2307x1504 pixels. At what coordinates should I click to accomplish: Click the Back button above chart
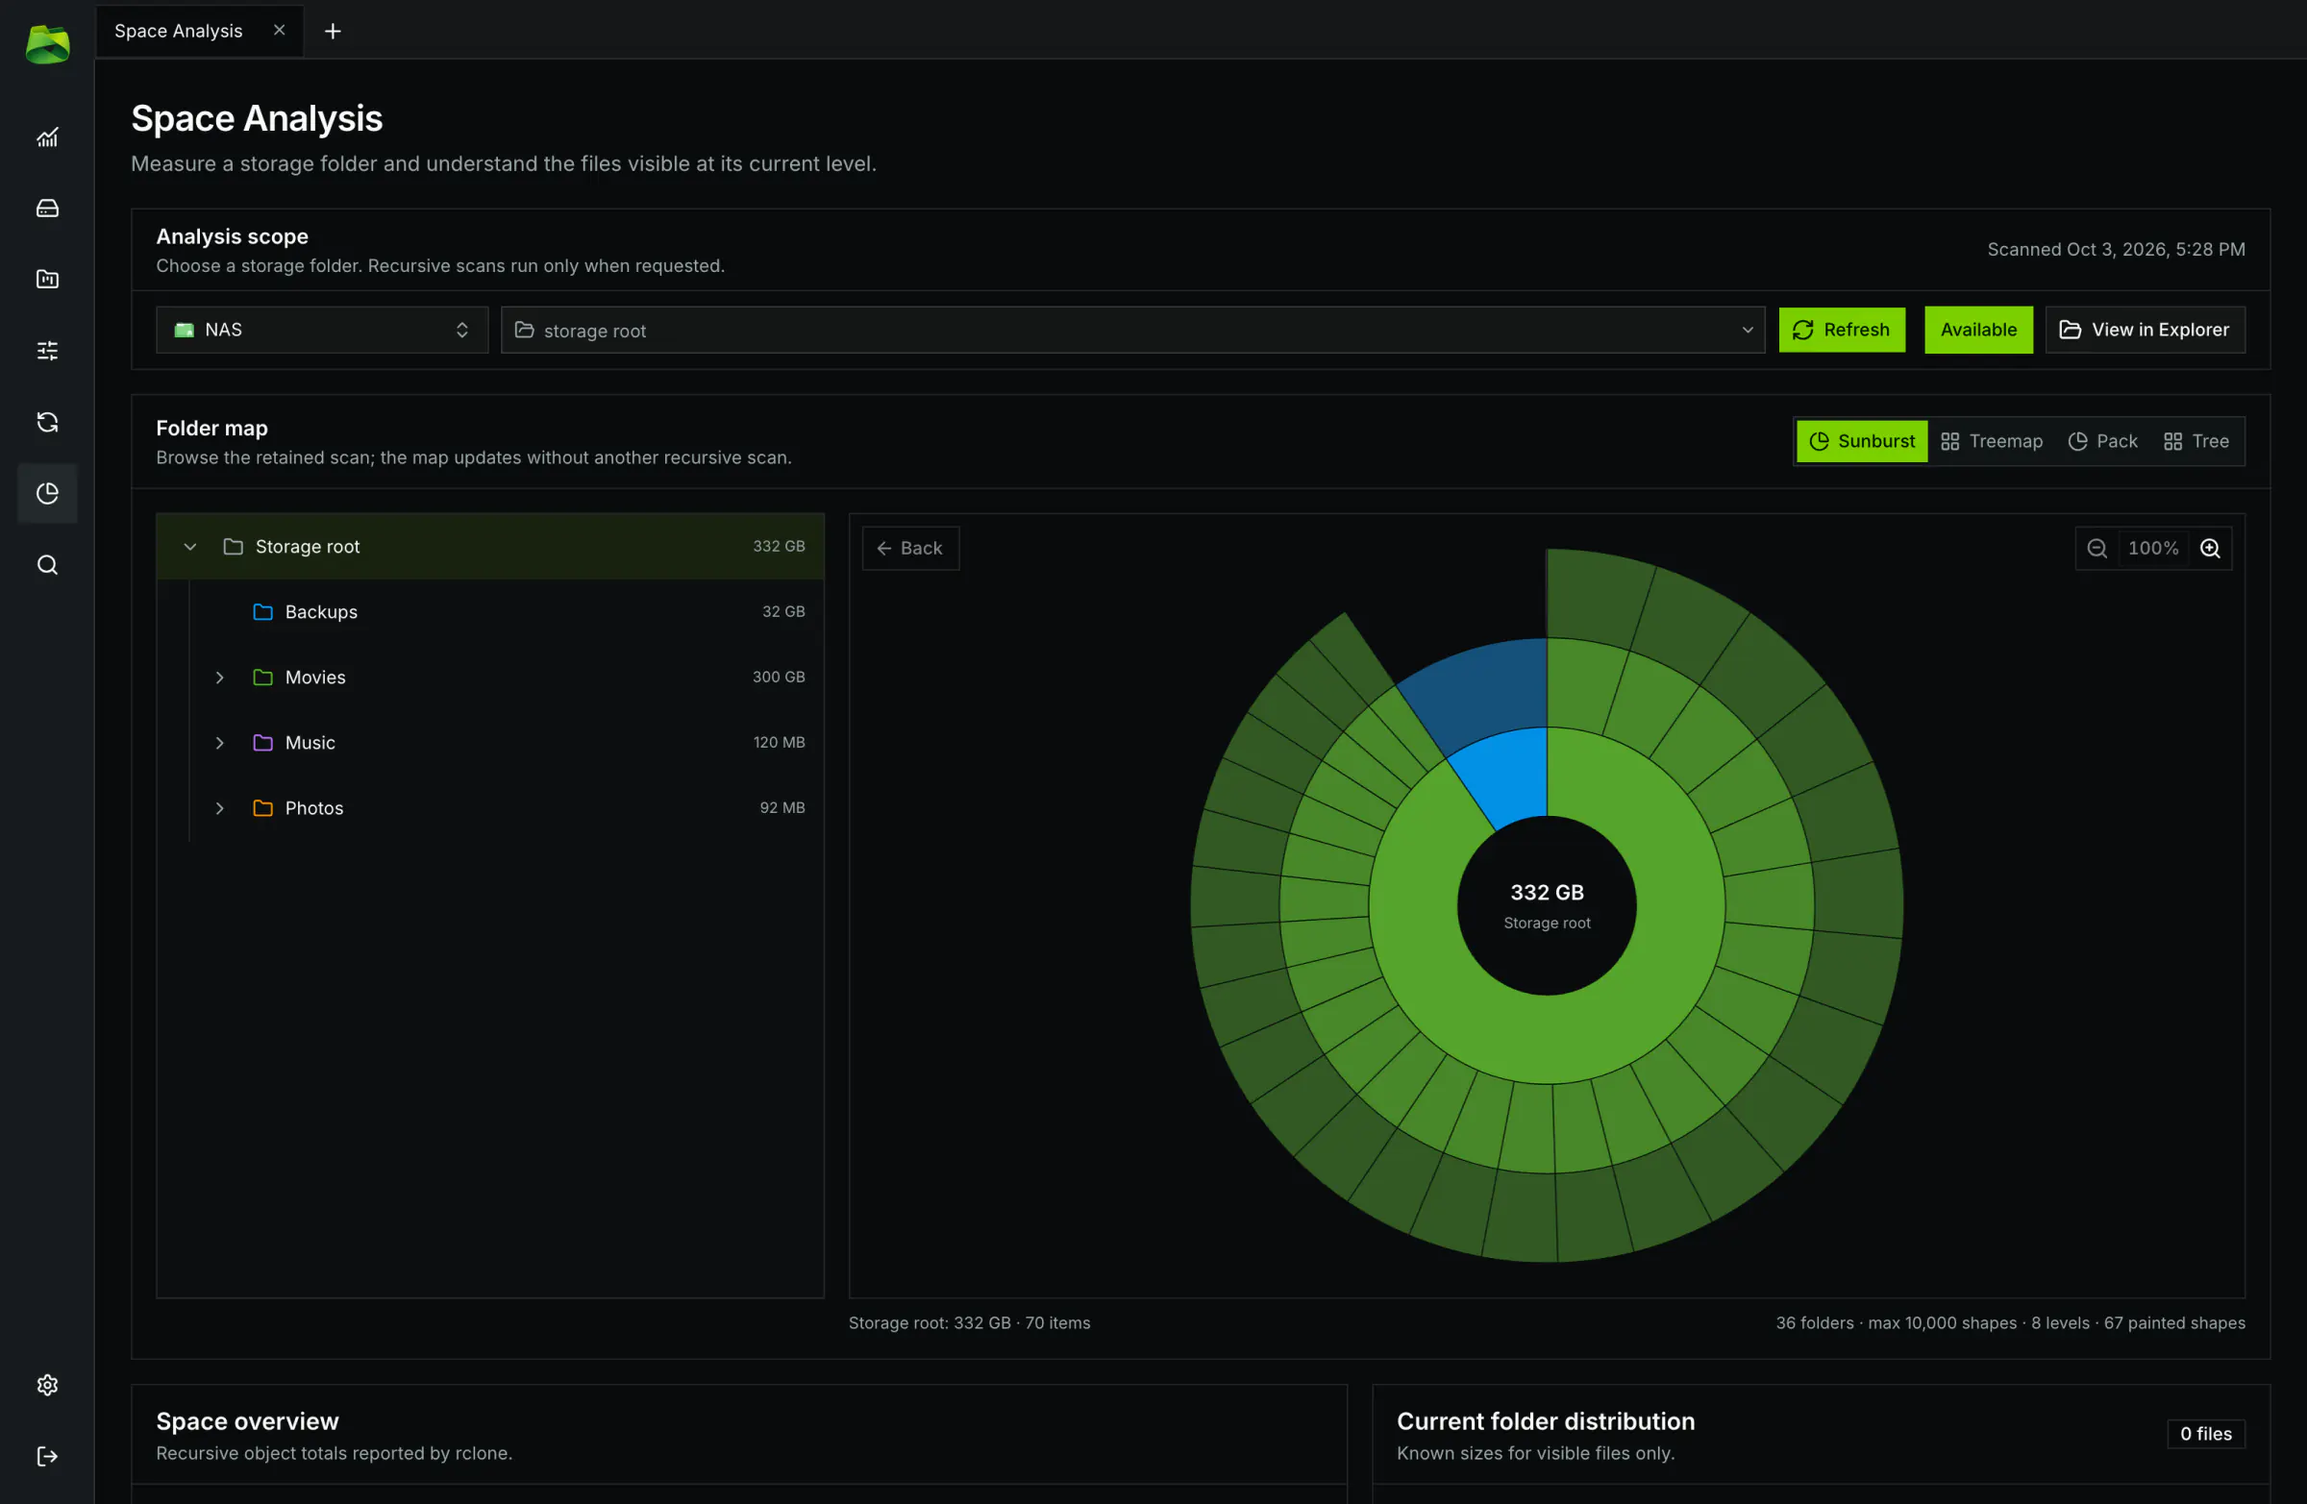pos(910,549)
